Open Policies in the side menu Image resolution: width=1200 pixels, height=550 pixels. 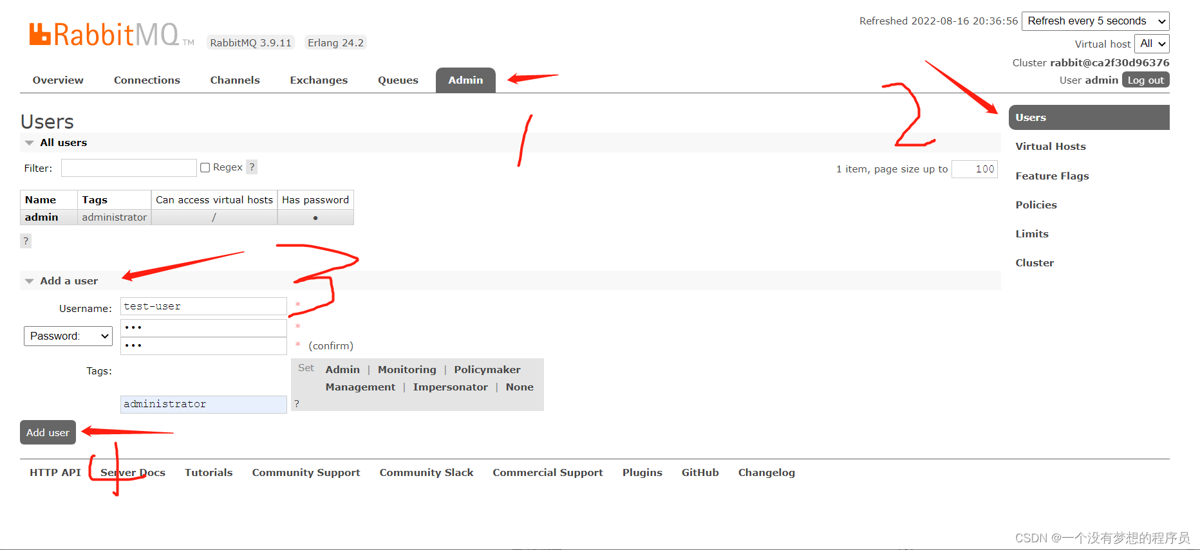[x=1036, y=205]
